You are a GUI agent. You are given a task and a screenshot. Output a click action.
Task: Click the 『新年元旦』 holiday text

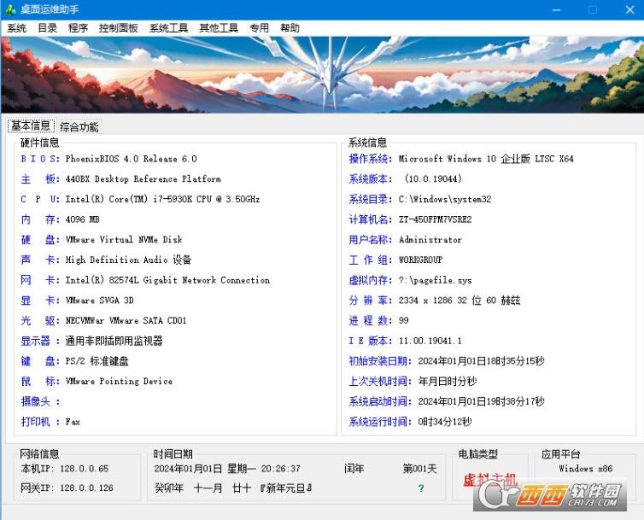click(286, 488)
